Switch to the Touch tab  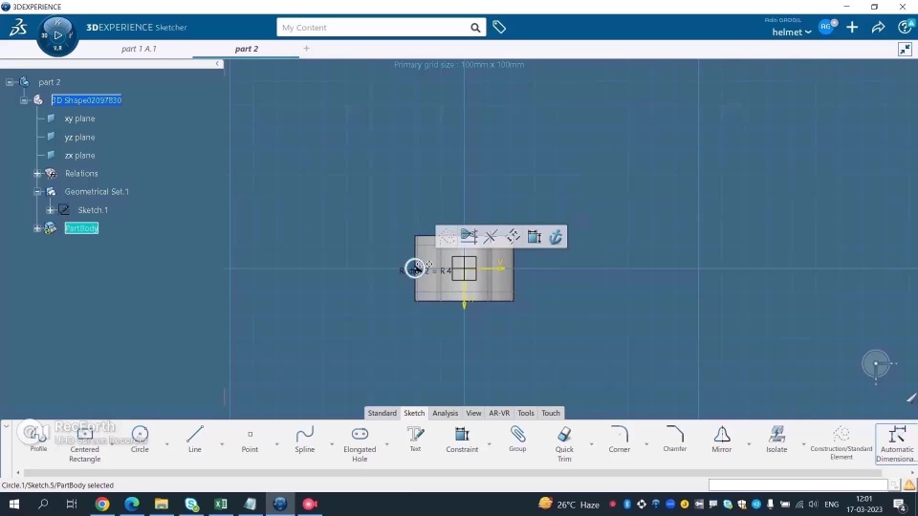click(551, 413)
